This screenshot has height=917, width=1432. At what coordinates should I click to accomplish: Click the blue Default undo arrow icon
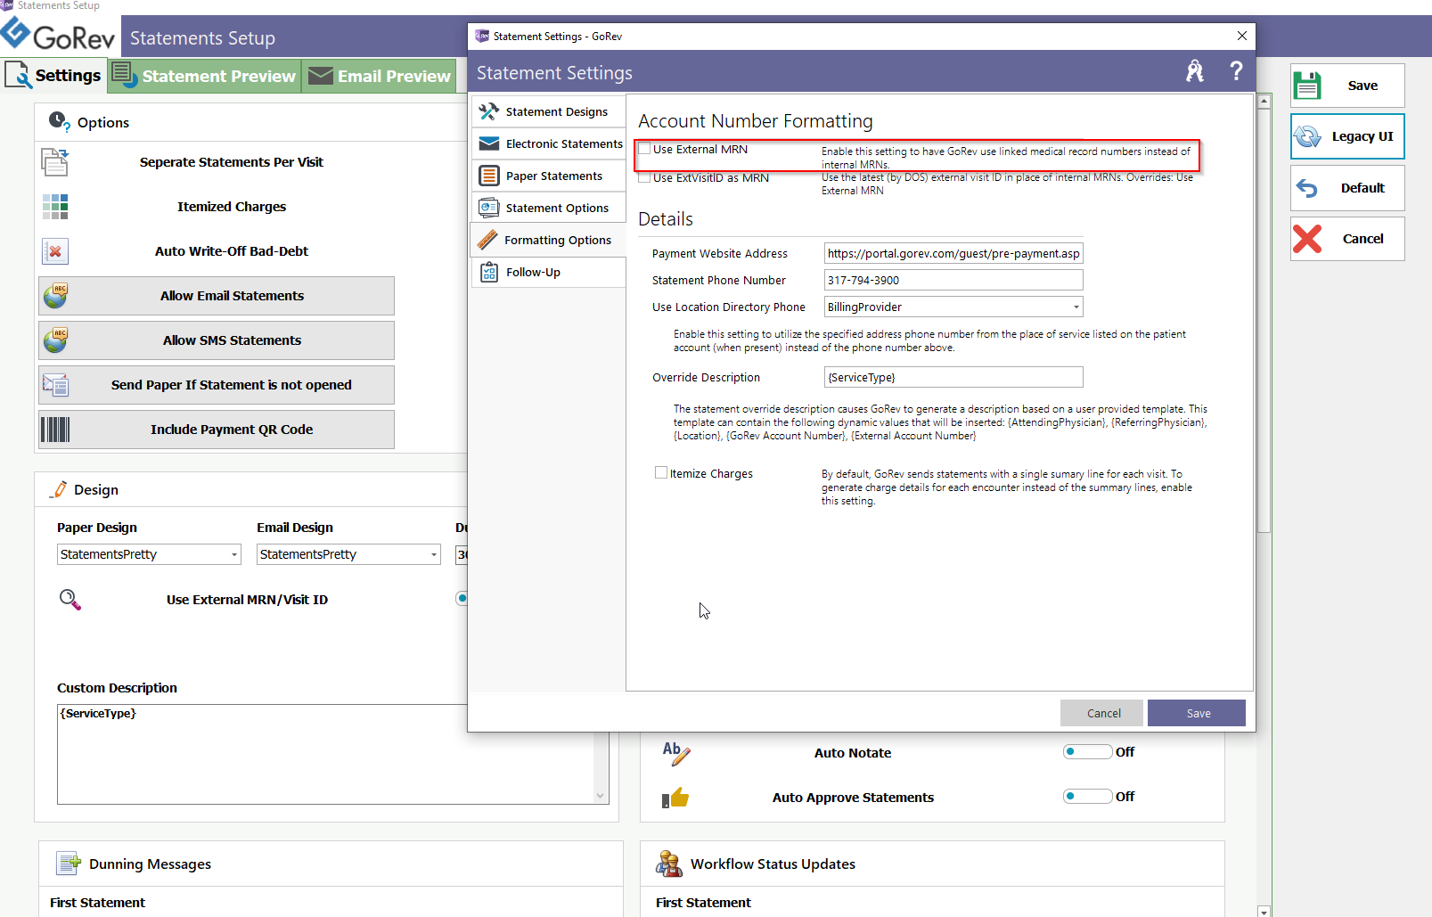[1307, 188]
